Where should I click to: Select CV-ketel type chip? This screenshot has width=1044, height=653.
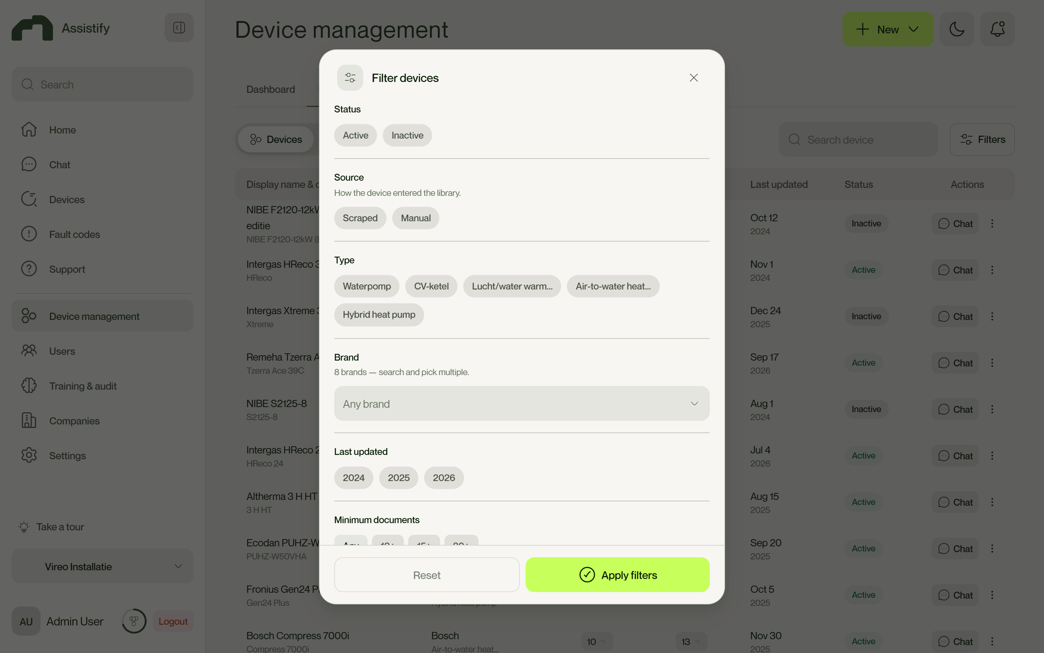[x=431, y=286]
